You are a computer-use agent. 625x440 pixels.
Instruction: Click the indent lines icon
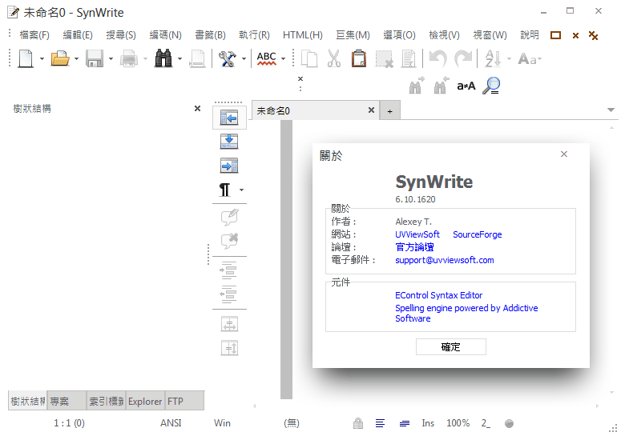(x=228, y=270)
